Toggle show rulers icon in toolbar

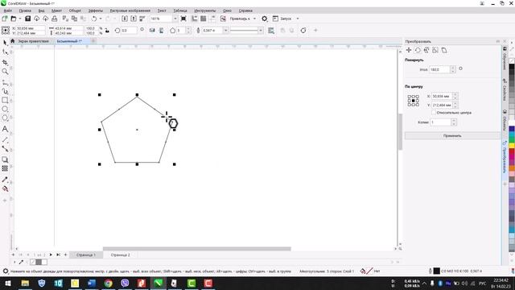[x=195, y=19]
